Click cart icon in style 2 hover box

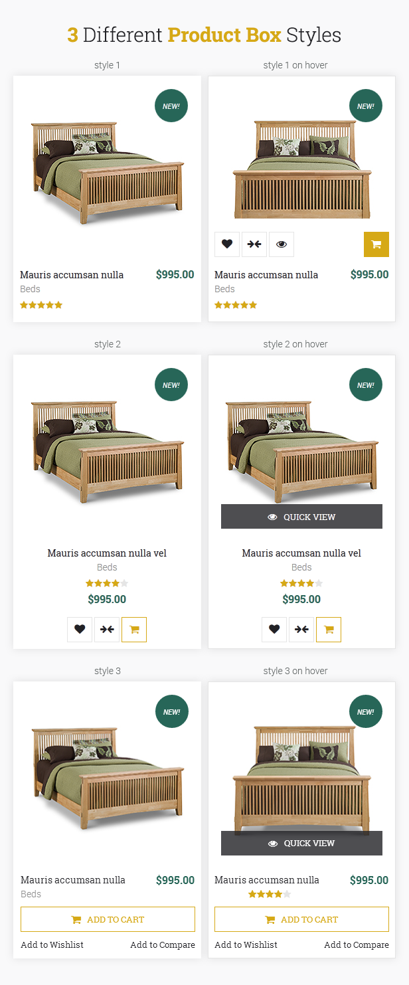pyautogui.click(x=329, y=630)
